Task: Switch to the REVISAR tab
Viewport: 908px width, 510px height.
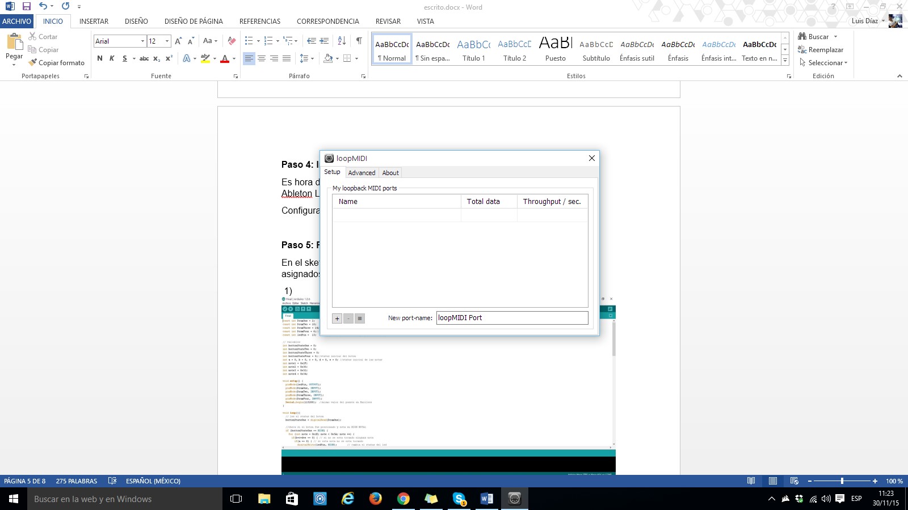Action: coord(388,21)
